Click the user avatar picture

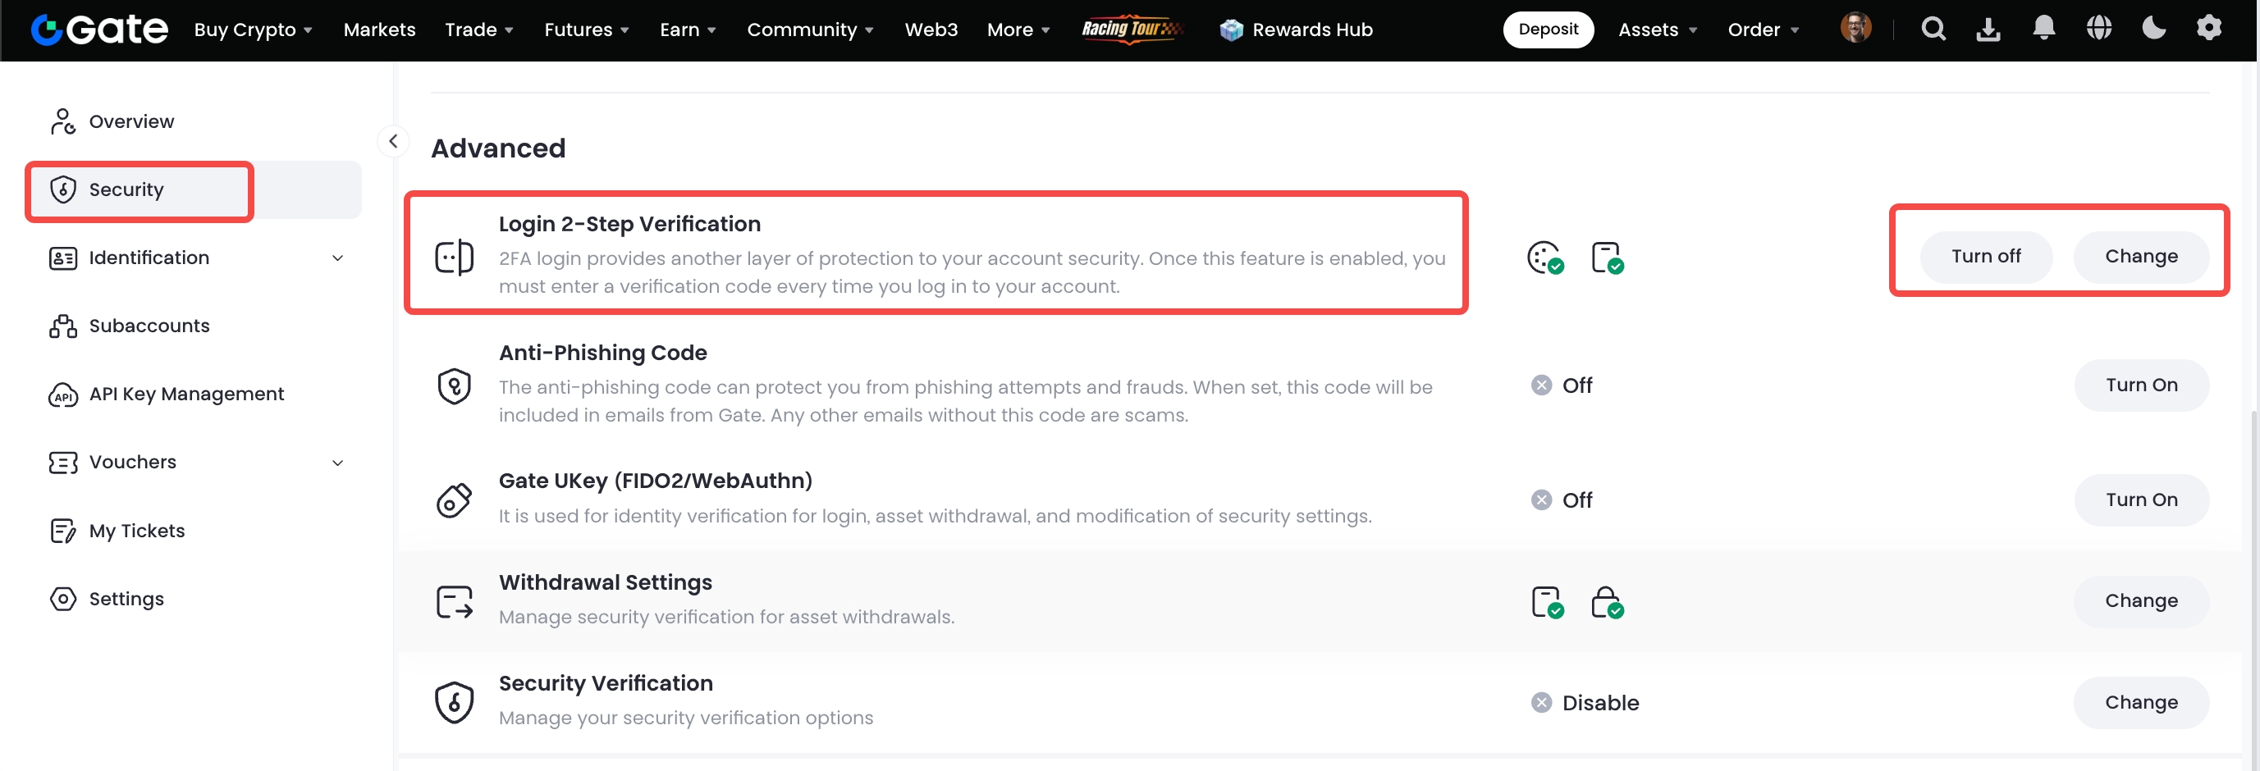pos(1855,28)
